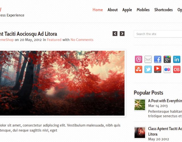This screenshot has height=142, width=182.
Task: Open the Facebook social icon
Action: pos(158,59)
